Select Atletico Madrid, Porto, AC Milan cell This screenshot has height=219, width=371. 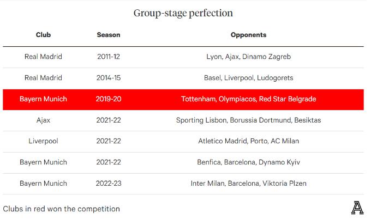coord(248,141)
